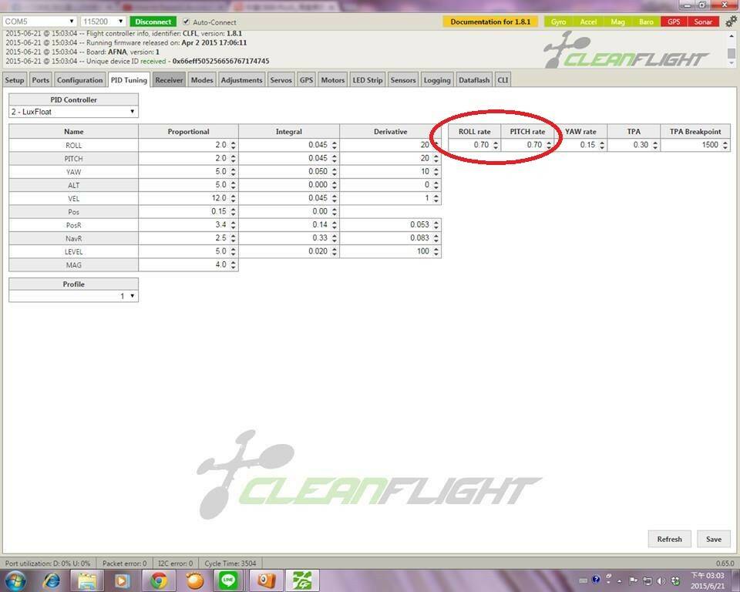The image size is (740, 592).
Task: Click the LEVEL Derivative stepper arrows
Action: (436, 251)
